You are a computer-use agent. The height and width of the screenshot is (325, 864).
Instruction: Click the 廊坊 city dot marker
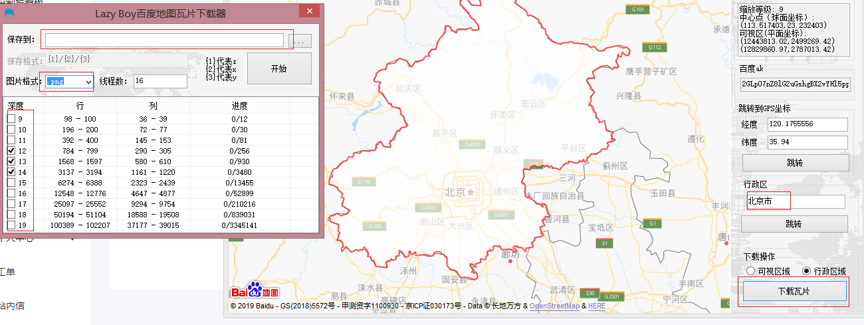(x=510, y=261)
